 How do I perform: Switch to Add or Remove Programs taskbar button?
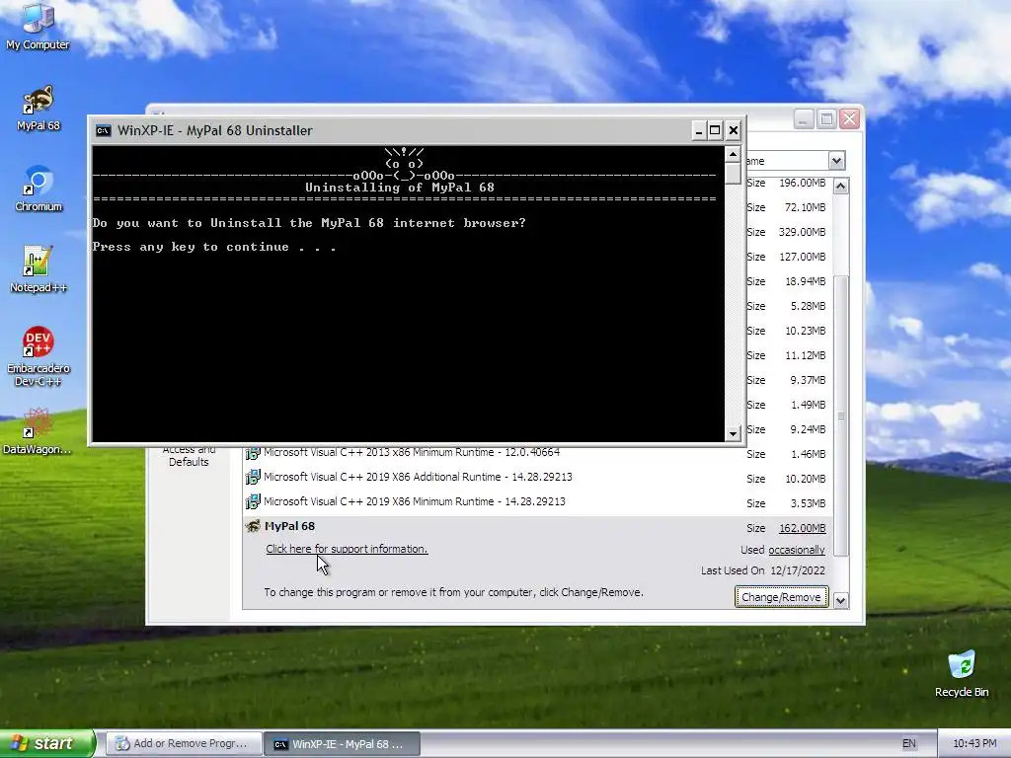click(x=184, y=744)
